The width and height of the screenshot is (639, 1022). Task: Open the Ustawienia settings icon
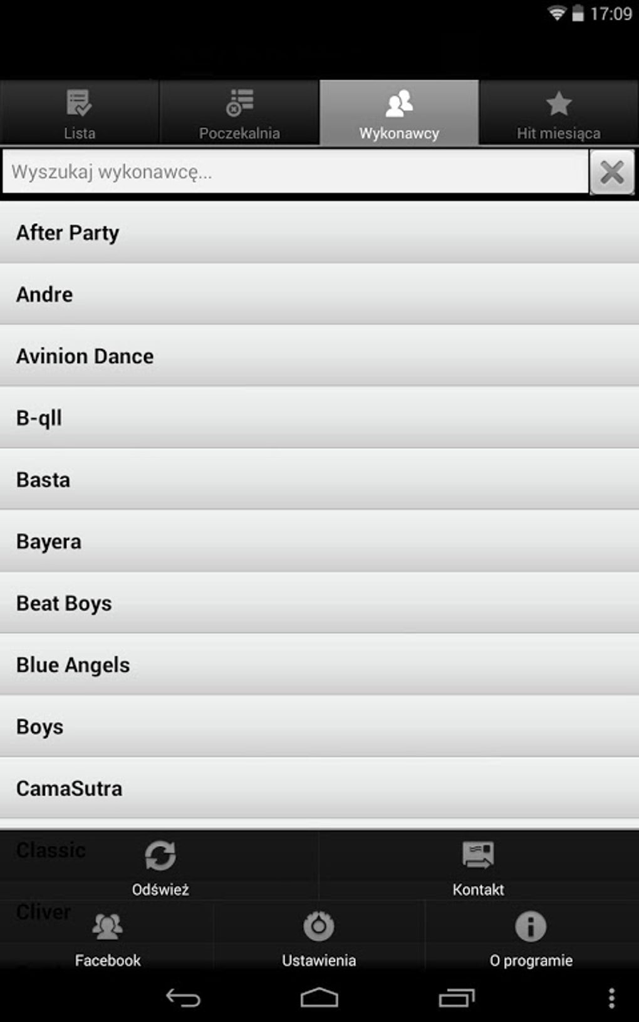click(319, 927)
